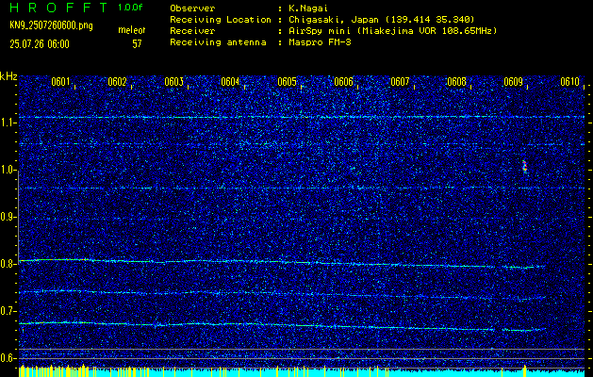Click the 0607 time label

click(x=400, y=82)
